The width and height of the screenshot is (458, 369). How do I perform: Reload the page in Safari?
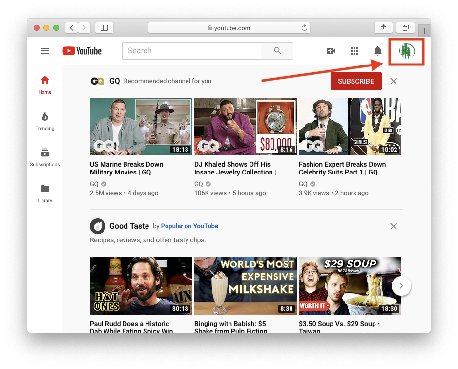coord(304,28)
